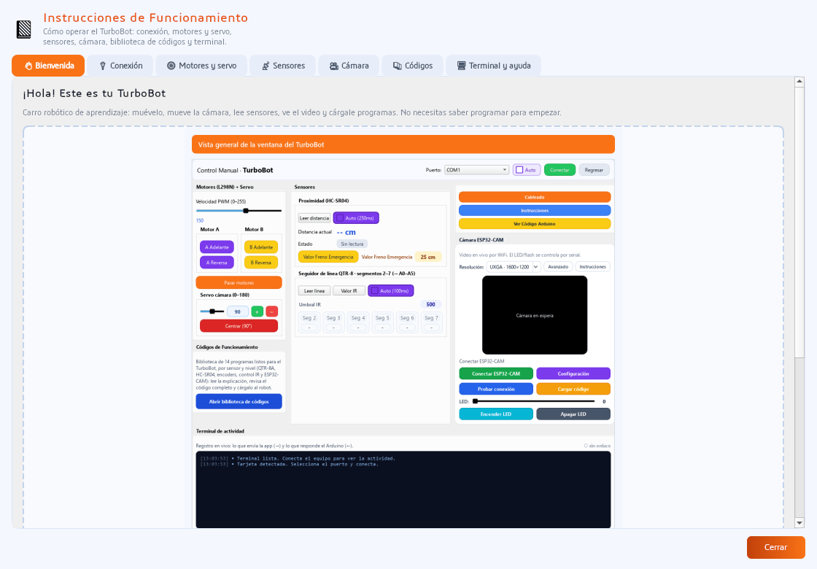Viewport: 817px width, 569px height.
Task: Click the terminal icon on Terminal y ayuda tab
Action: coord(461,66)
